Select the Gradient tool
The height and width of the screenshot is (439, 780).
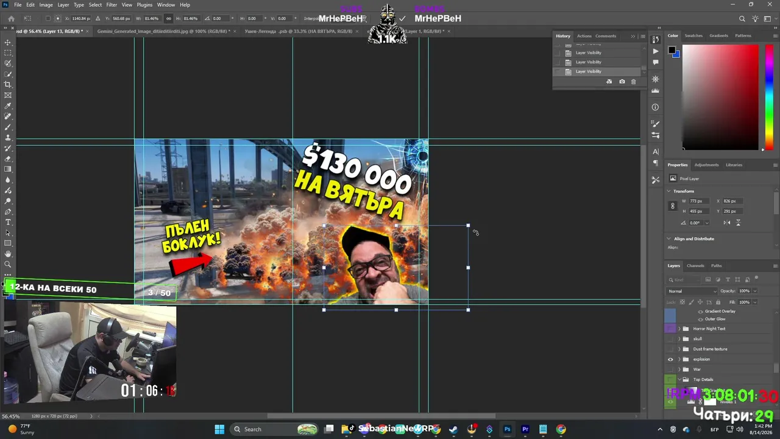tap(8, 169)
